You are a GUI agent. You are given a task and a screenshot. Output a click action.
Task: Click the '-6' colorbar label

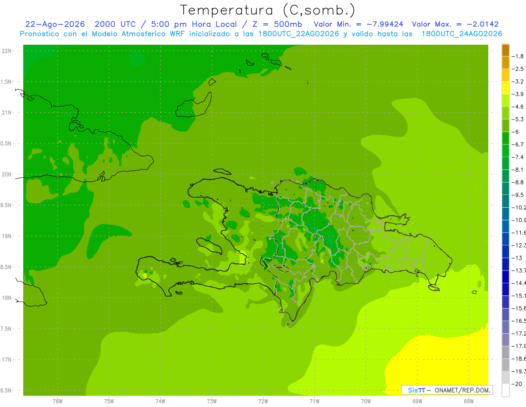515,132
